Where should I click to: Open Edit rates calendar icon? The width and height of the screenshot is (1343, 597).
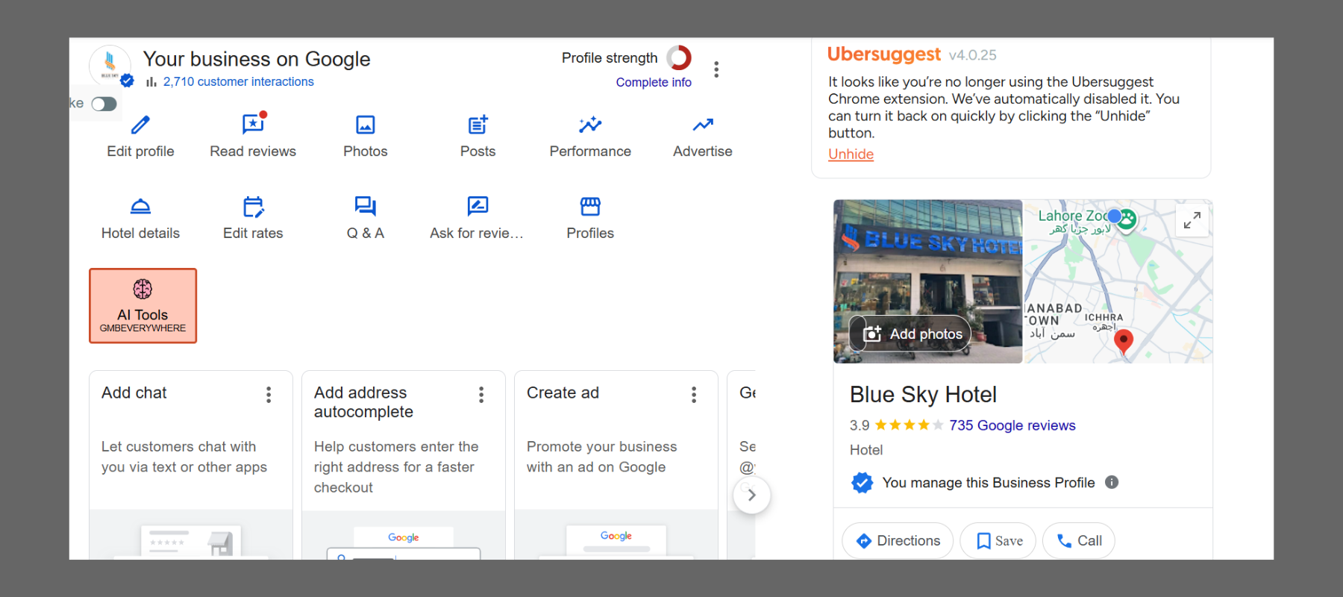[x=253, y=207]
